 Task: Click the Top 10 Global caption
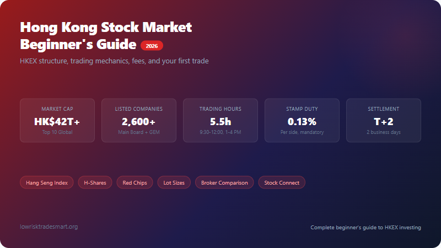tap(57, 132)
